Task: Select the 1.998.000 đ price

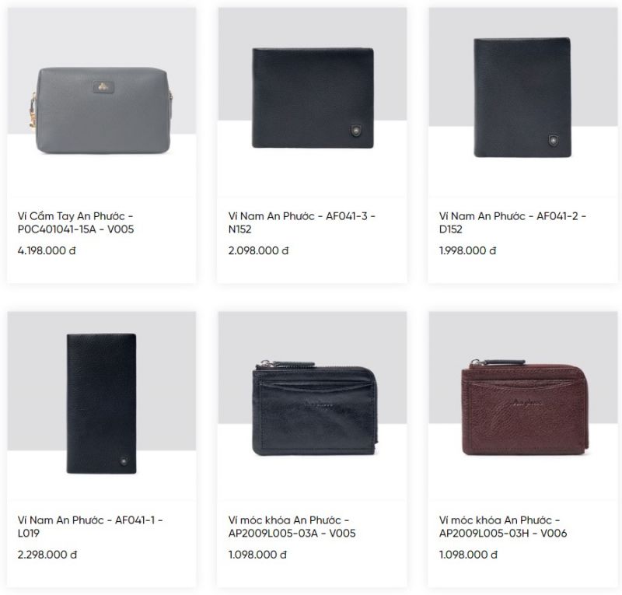Action: point(467,250)
